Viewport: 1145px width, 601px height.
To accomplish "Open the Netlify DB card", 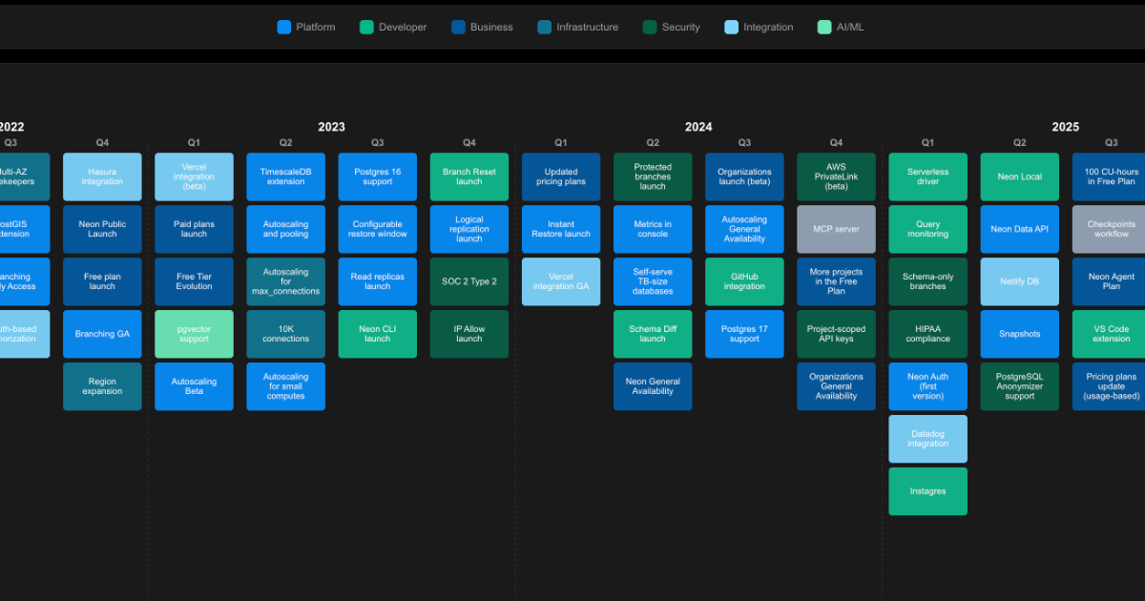I will click(1019, 281).
